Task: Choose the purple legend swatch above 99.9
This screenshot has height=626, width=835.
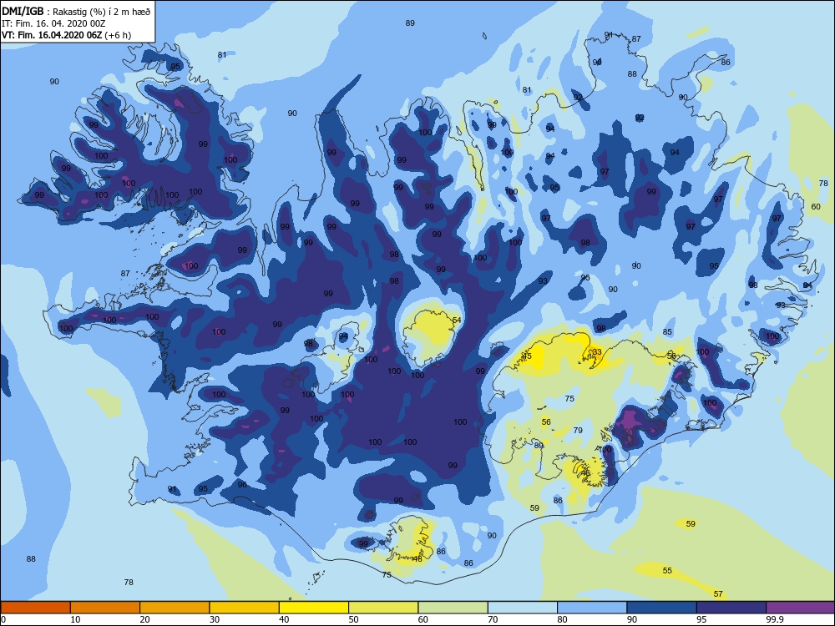Action: (801, 608)
